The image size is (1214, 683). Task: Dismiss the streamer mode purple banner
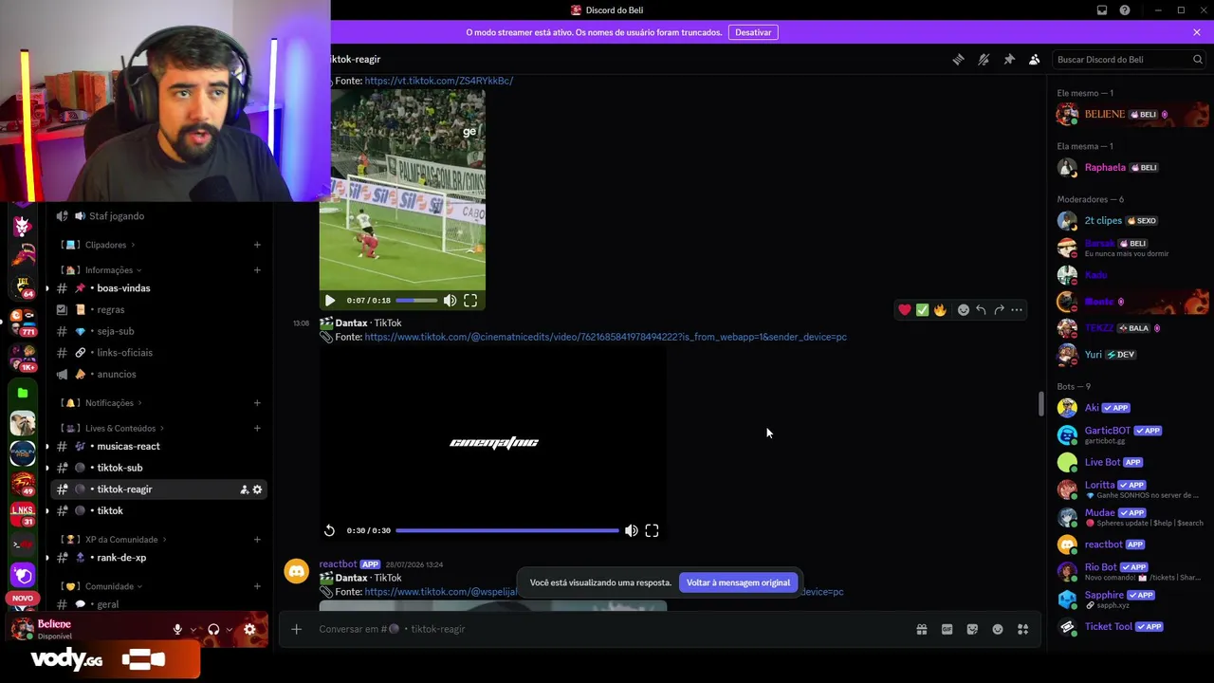tap(1197, 32)
